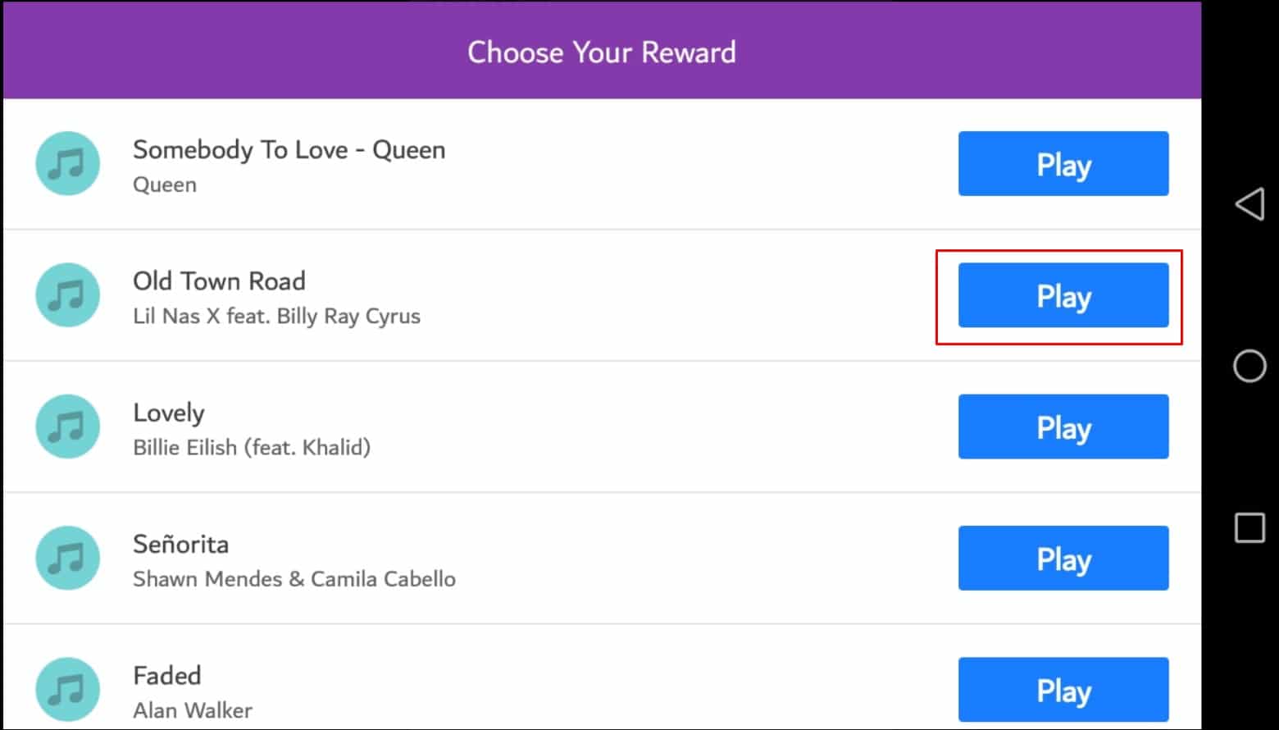The height and width of the screenshot is (730, 1279).
Task: Play Old Town Road reward song
Action: [x=1063, y=295]
